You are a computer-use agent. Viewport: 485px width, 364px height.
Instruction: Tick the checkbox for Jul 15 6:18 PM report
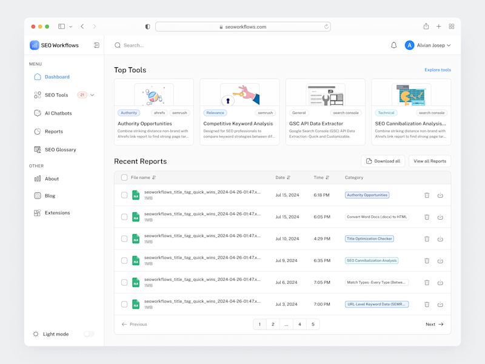(124, 195)
